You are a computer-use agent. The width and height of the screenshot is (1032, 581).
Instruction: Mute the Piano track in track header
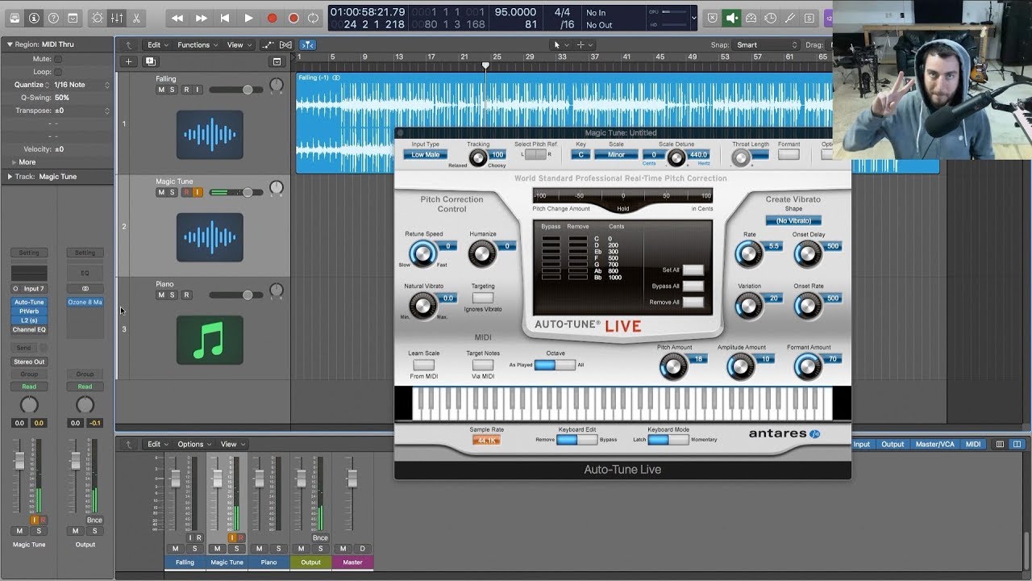click(x=161, y=295)
